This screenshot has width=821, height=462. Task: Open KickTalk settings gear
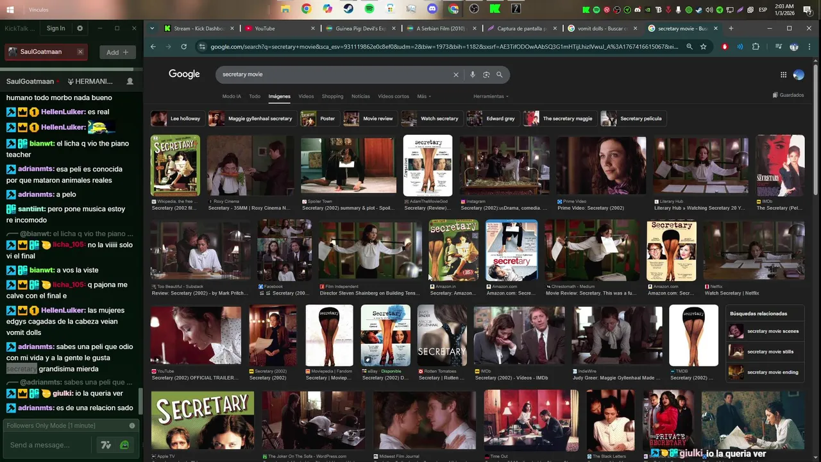pyautogui.click(x=80, y=28)
